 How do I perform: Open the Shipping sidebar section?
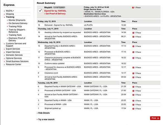(x=10, y=14)
